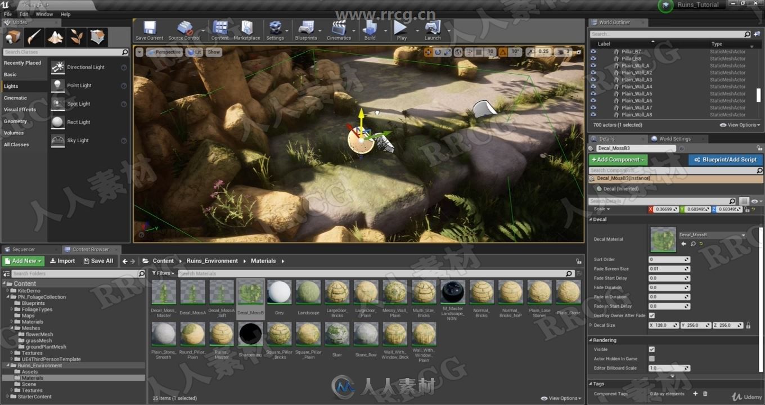Open the File menu
The height and width of the screenshot is (405, 765).
[8, 14]
